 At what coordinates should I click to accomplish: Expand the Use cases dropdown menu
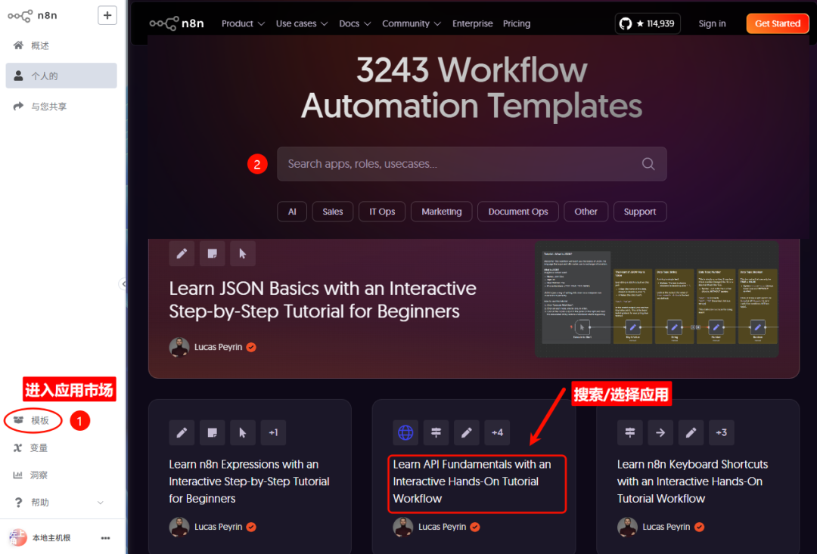pos(302,23)
